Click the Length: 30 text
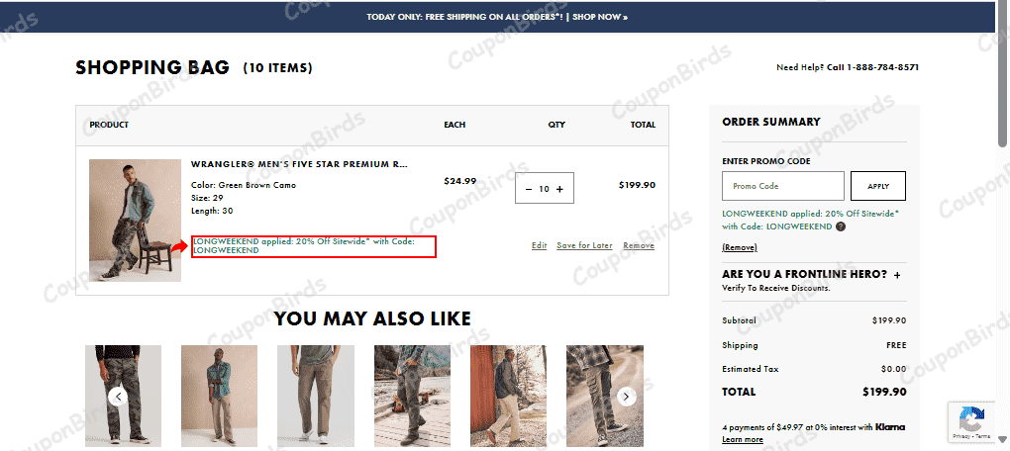 [x=212, y=211]
